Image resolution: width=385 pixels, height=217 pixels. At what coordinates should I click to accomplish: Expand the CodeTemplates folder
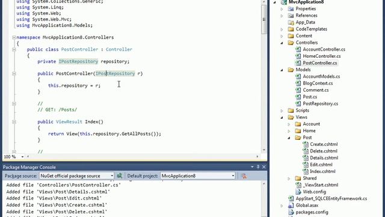coord(282,30)
